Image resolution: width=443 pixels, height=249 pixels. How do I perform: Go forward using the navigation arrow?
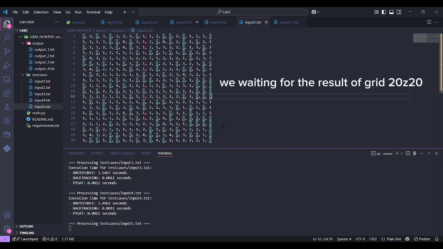(x=133, y=12)
